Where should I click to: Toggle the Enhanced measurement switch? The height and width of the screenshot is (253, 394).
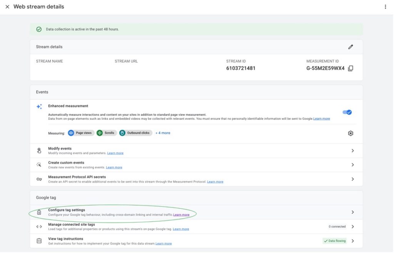(x=347, y=112)
